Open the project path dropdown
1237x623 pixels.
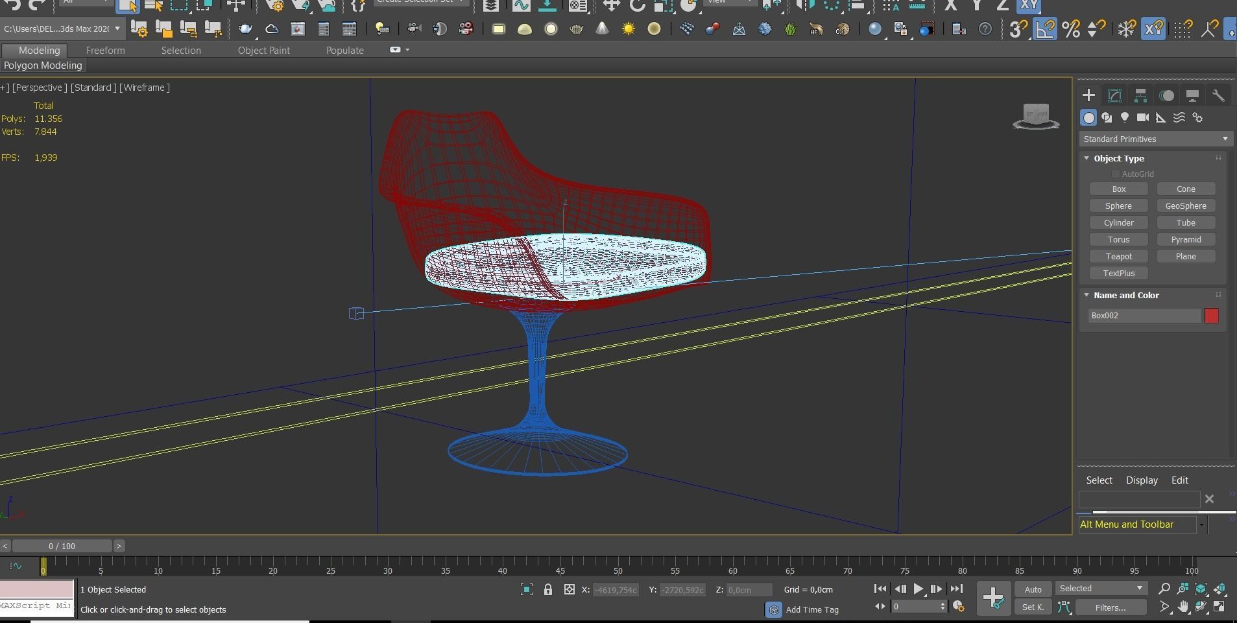pos(117,29)
